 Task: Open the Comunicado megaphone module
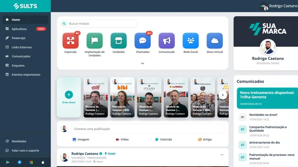(167, 40)
